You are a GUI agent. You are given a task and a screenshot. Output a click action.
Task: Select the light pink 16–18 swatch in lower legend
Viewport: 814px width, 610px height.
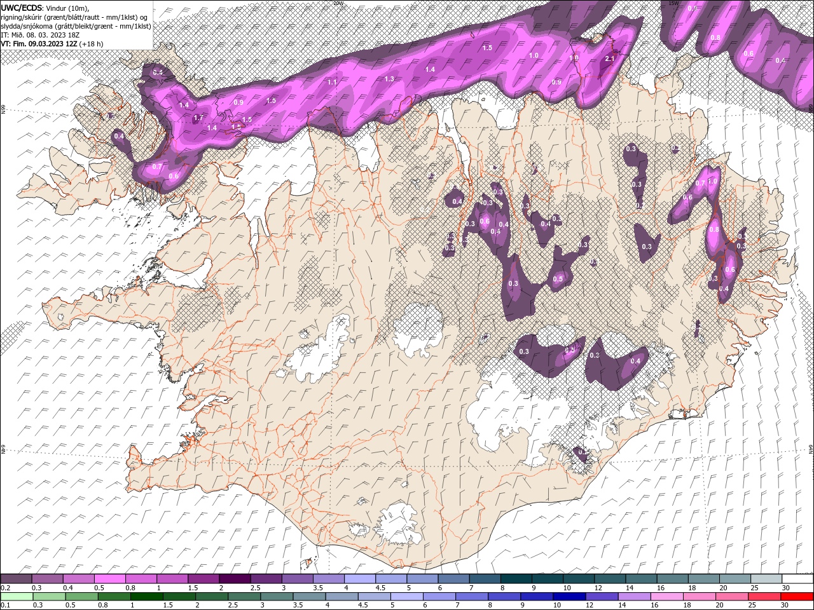(666, 596)
